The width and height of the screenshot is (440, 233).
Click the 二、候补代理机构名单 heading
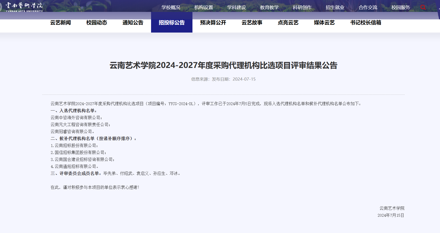93,138
